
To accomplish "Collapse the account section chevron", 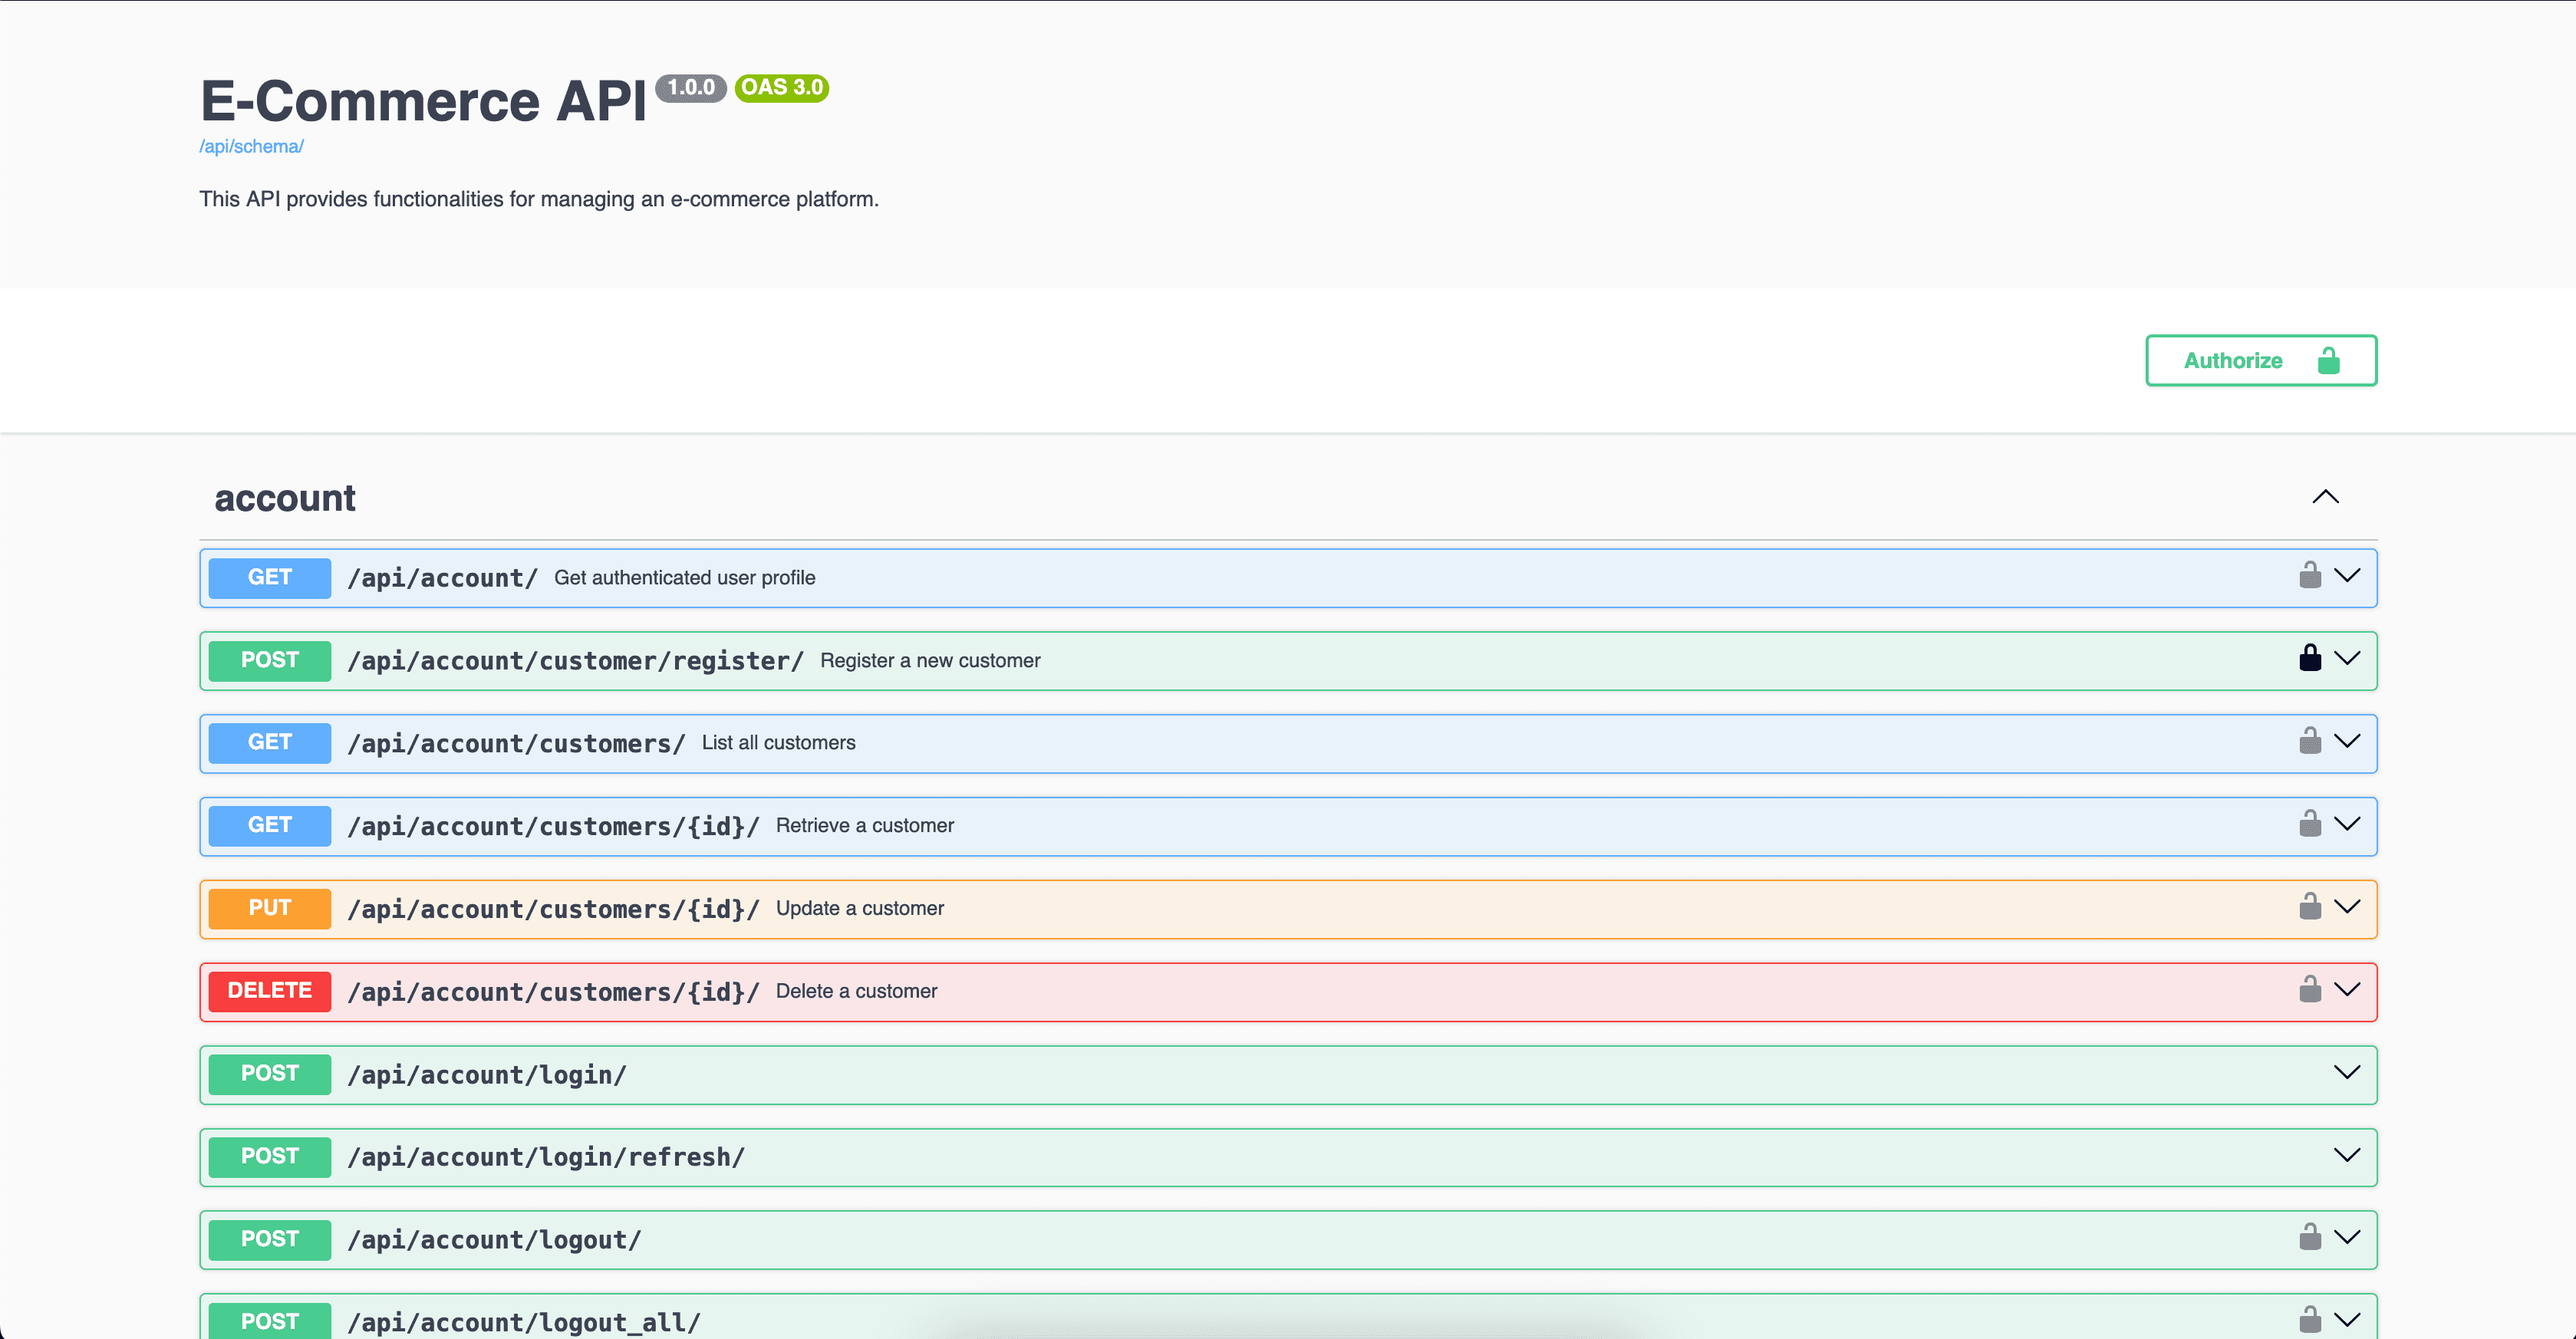I will 2325,497.
